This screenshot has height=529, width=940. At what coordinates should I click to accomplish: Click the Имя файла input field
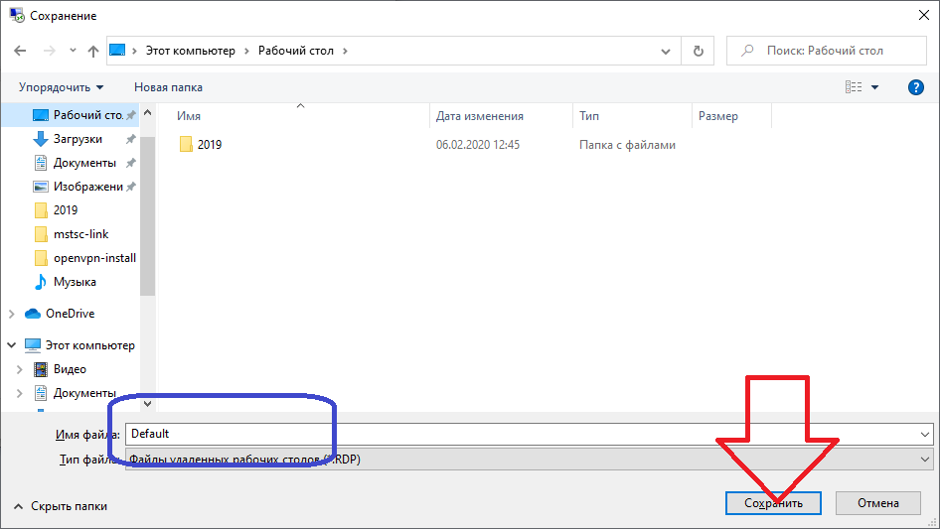(517, 434)
